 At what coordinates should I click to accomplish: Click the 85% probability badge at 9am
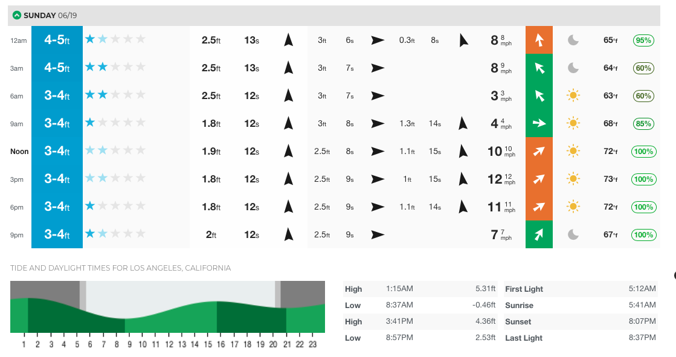tap(643, 124)
